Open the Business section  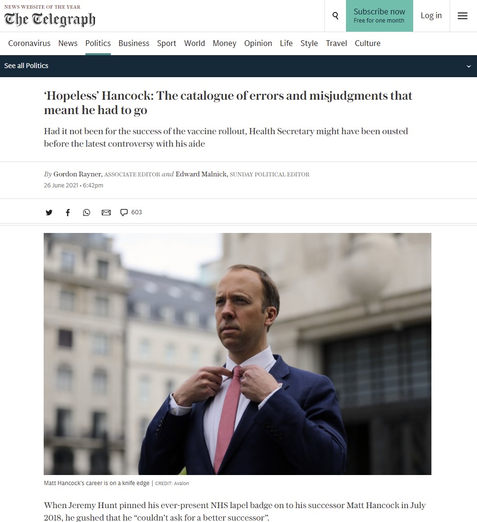(134, 43)
